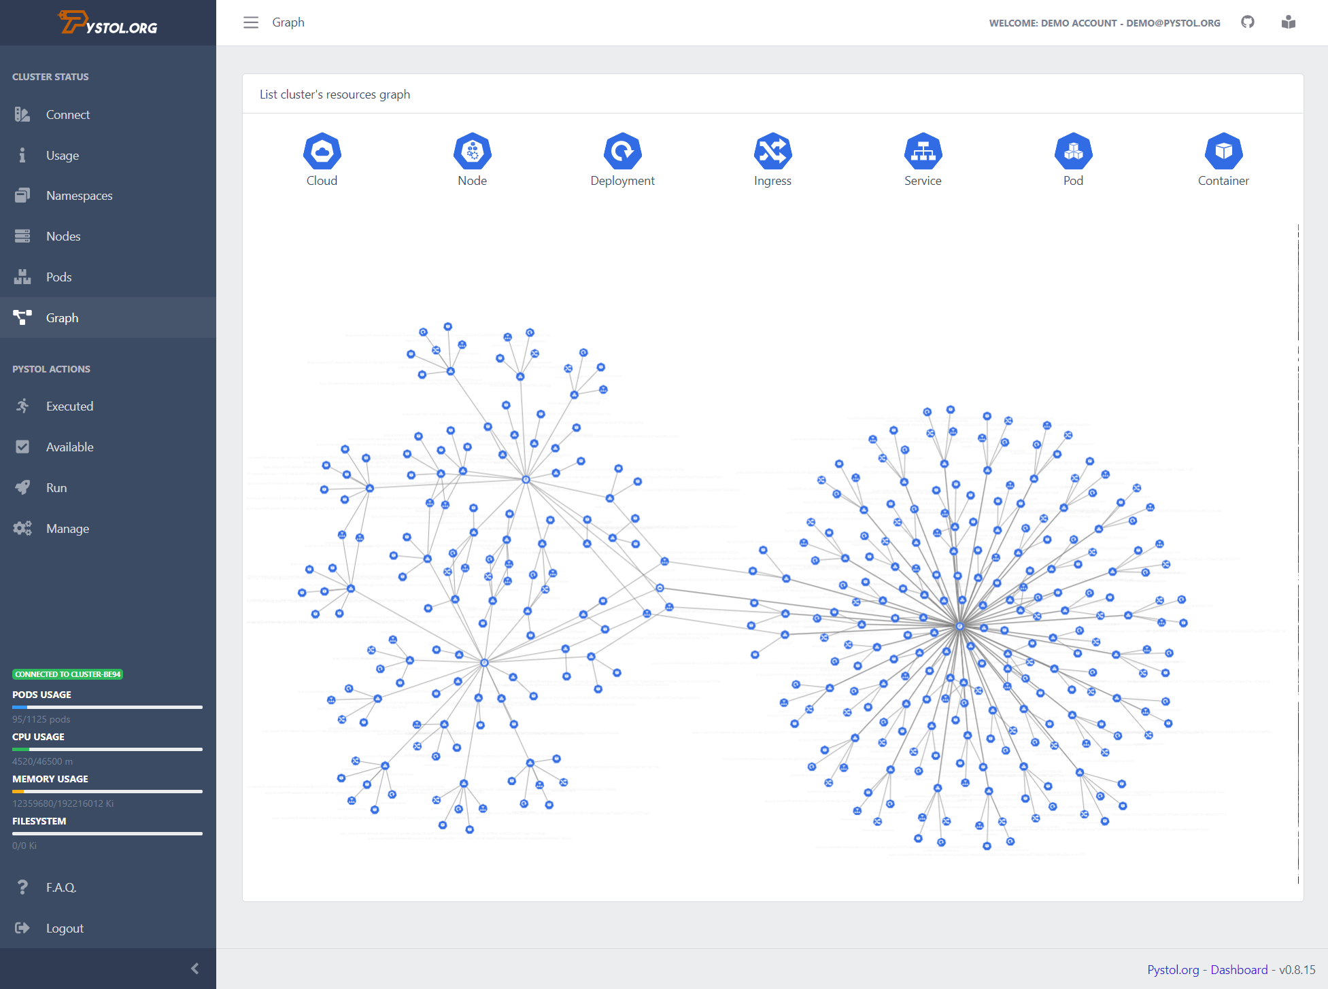Click the Container legend icon
This screenshot has height=989, width=1328.
[1223, 151]
